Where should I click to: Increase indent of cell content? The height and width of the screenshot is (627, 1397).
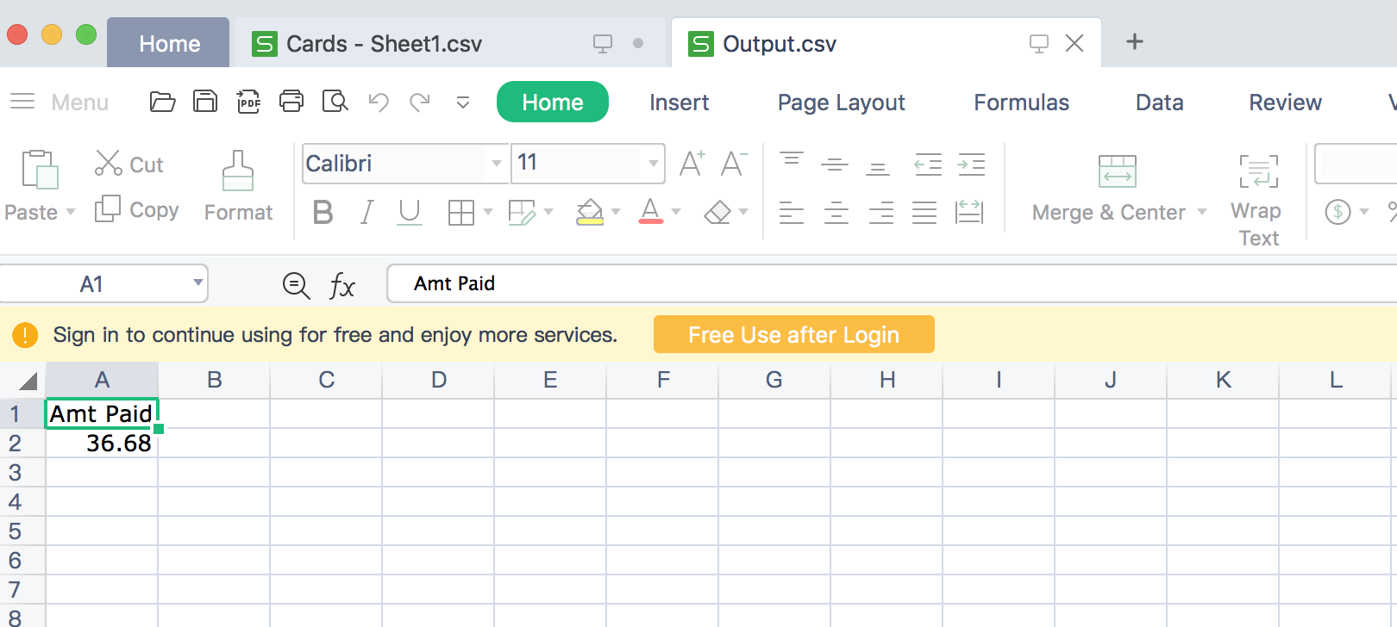971,164
